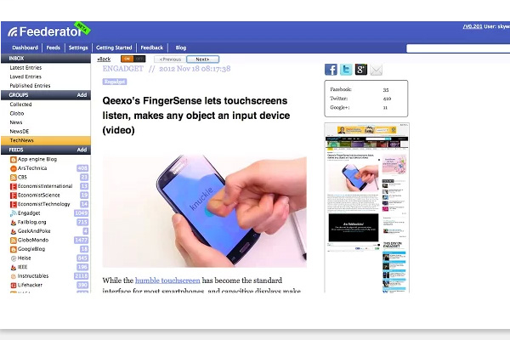Click GeekAndPoke feed icon
This screenshot has height=340, width=510.
pyautogui.click(x=14, y=231)
